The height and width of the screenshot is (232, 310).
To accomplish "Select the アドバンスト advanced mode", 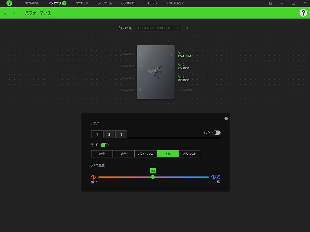I will 190,154.
